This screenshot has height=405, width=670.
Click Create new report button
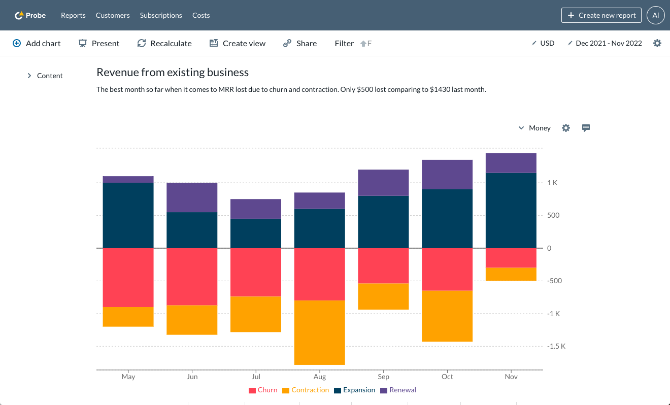point(601,15)
